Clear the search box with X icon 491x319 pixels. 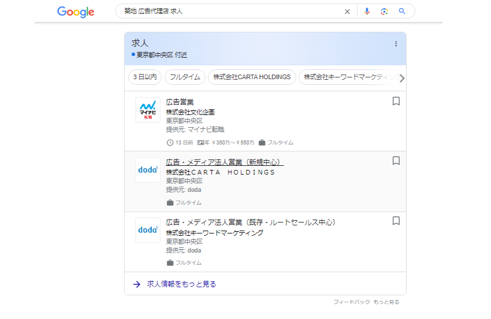coord(347,12)
